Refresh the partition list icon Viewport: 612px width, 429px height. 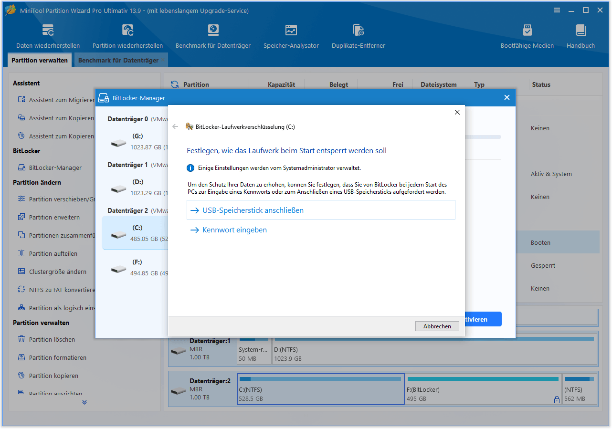point(175,84)
